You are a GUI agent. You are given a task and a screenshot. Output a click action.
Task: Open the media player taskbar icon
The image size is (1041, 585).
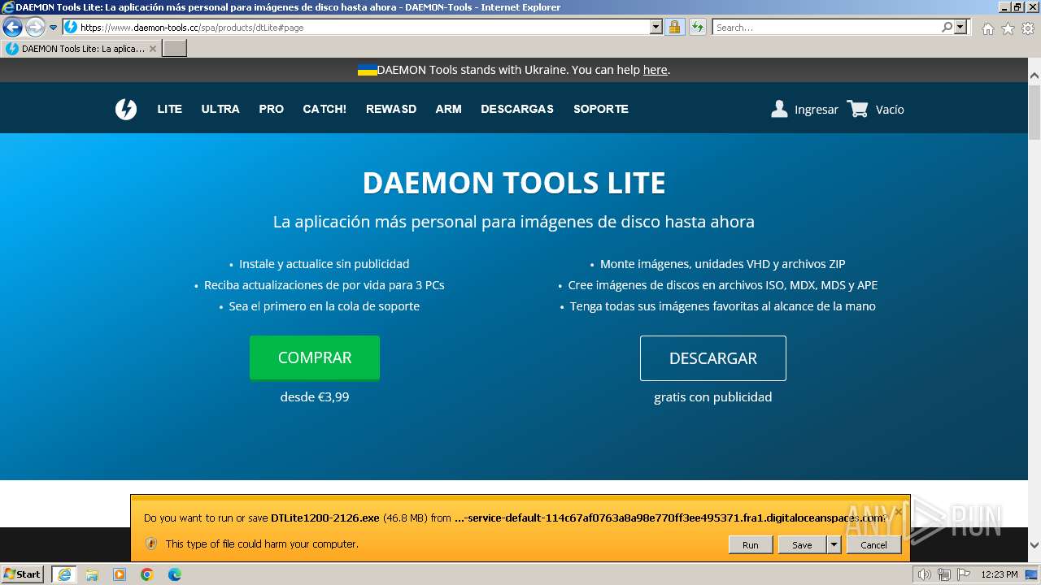(x=120, y=574)
